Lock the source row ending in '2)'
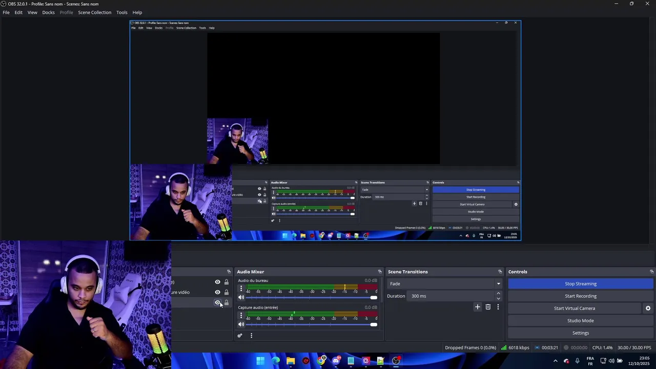 click(226, 282)
